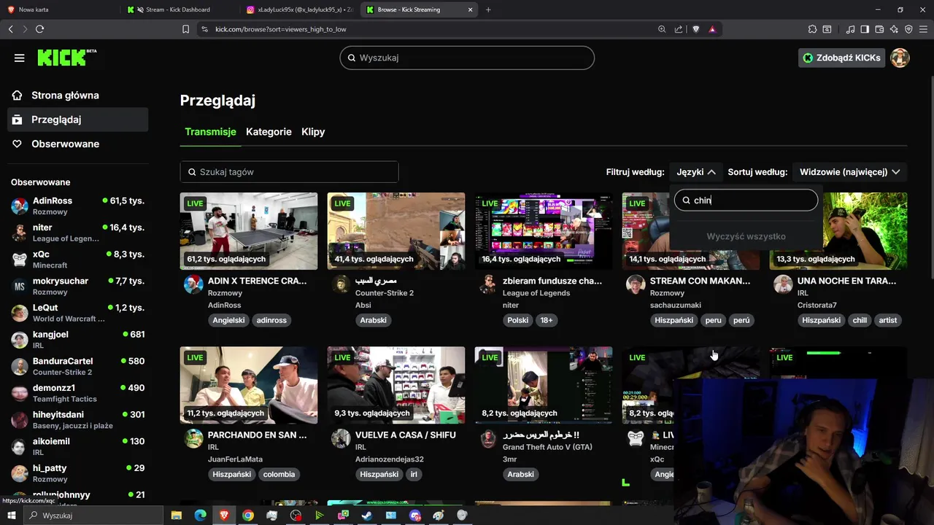Click the language search field containing chin
Screen dimensions: 934x525
tap(746, 201)
